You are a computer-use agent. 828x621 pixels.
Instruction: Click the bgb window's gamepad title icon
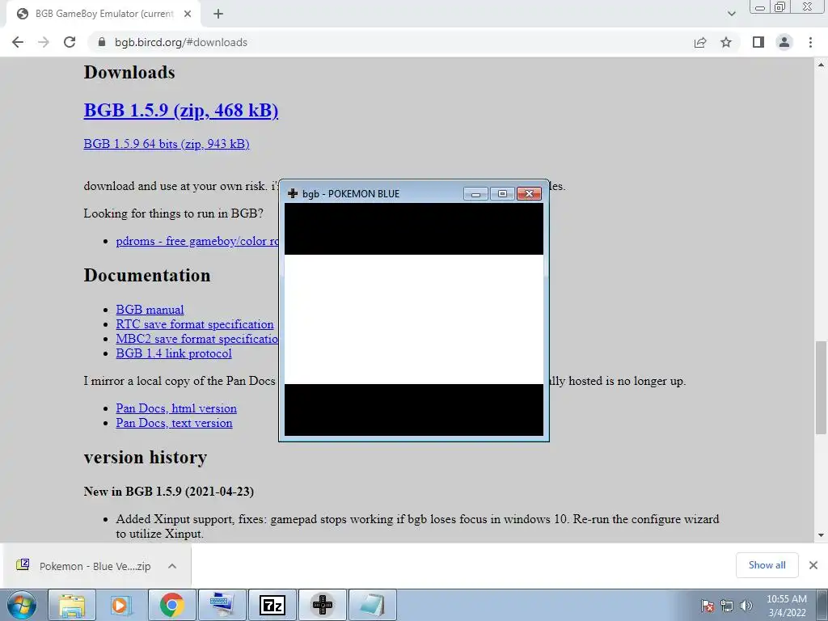click(x=293, y=193)
